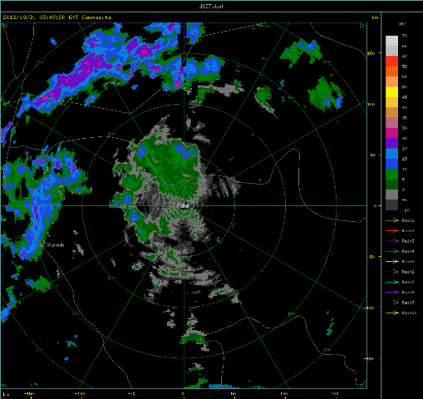The height and width of the screenshot is (399, 423).
Task: Click the date and time Composite header
Action: click(57, 17)
